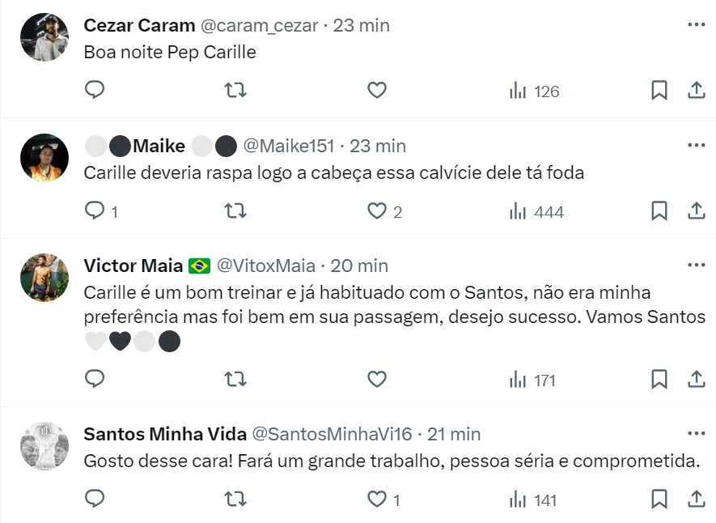This screenshot has width=716, height=523.
Task: Open Cezar Caram's profile avatar
Action: point(44,37)
